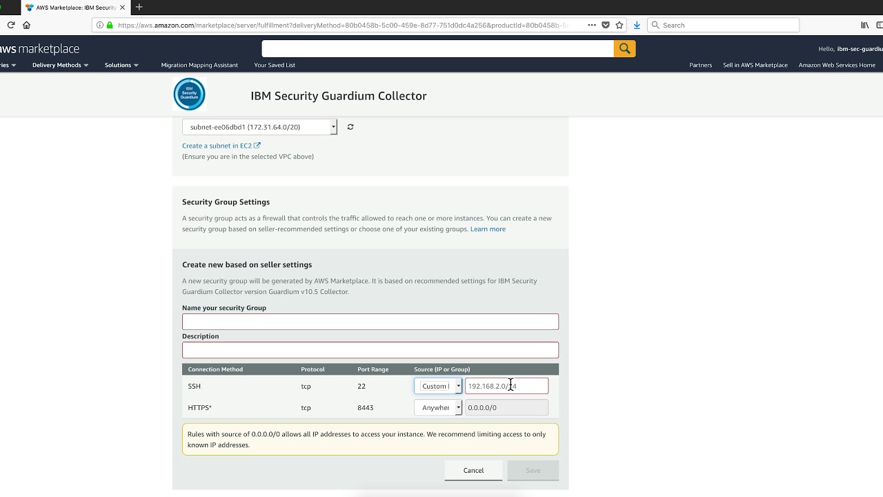Go to the browser home page icon
Image resolution: width=883 pixels, height=497 pixels.
(26, 25)
